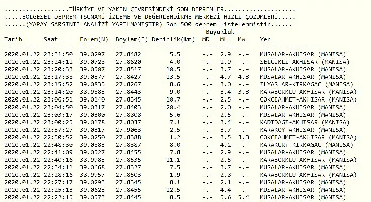Click the time 22:22:15
371x202 pixels.
pyautogui.click(x=58, y=198)
